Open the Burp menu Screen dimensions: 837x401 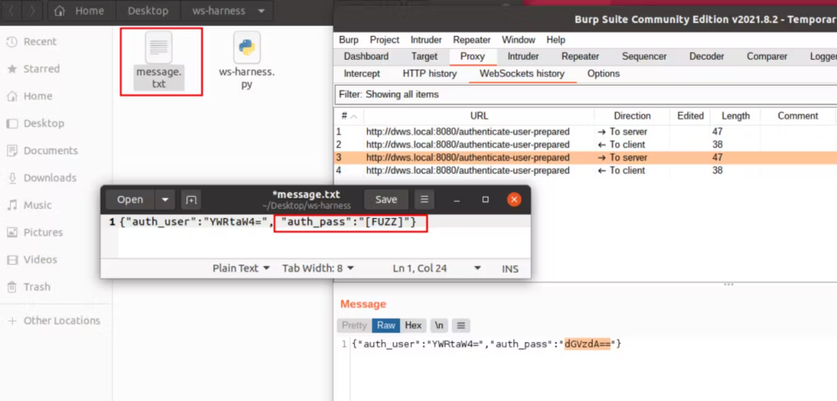(348, 40)
